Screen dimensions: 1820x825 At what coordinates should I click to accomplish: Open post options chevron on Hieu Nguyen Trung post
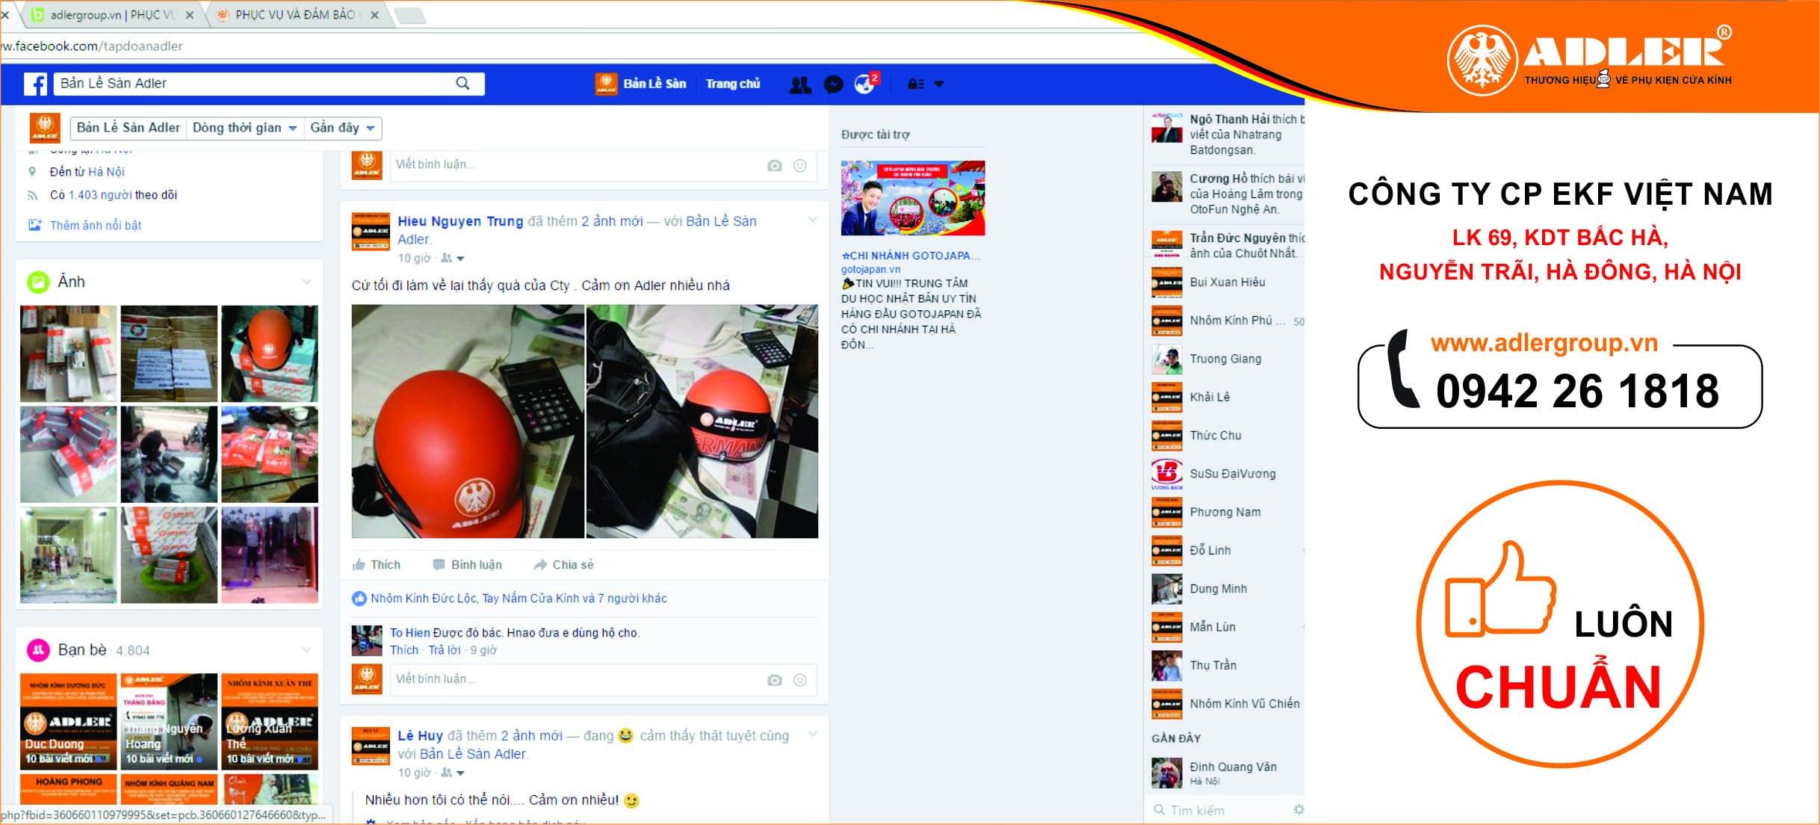point(812,220)
